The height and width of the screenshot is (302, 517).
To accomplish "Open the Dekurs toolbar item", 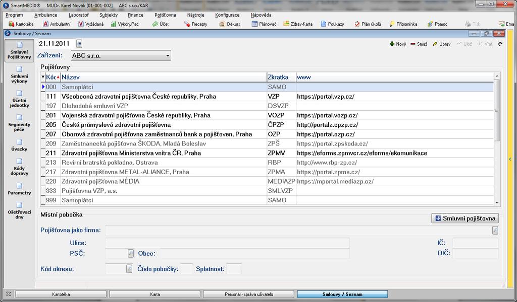I will (230, 24).
